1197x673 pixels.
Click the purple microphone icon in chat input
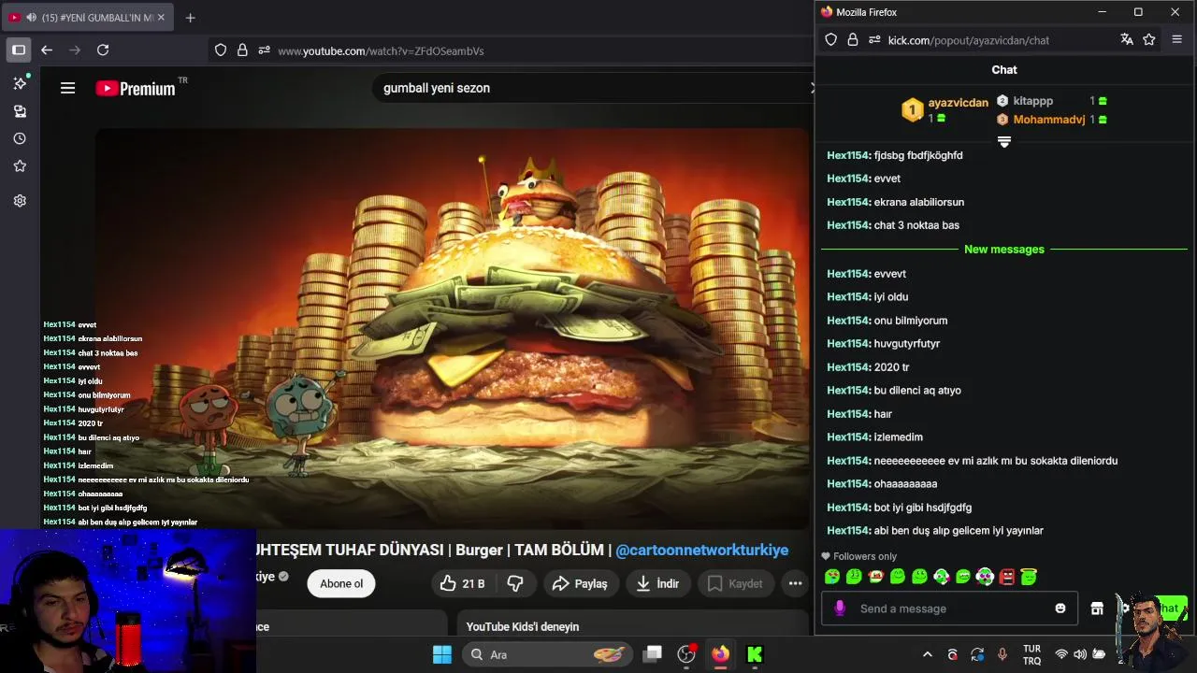point(840,609)
